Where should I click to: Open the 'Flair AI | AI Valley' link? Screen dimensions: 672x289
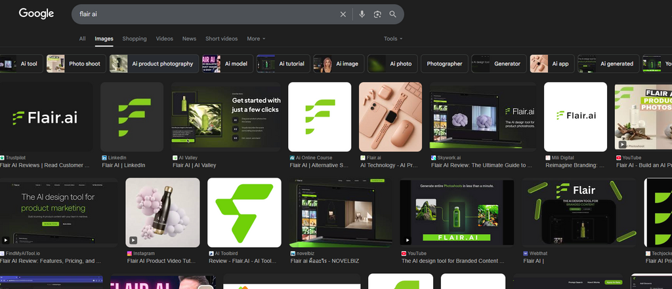(194, 165)
